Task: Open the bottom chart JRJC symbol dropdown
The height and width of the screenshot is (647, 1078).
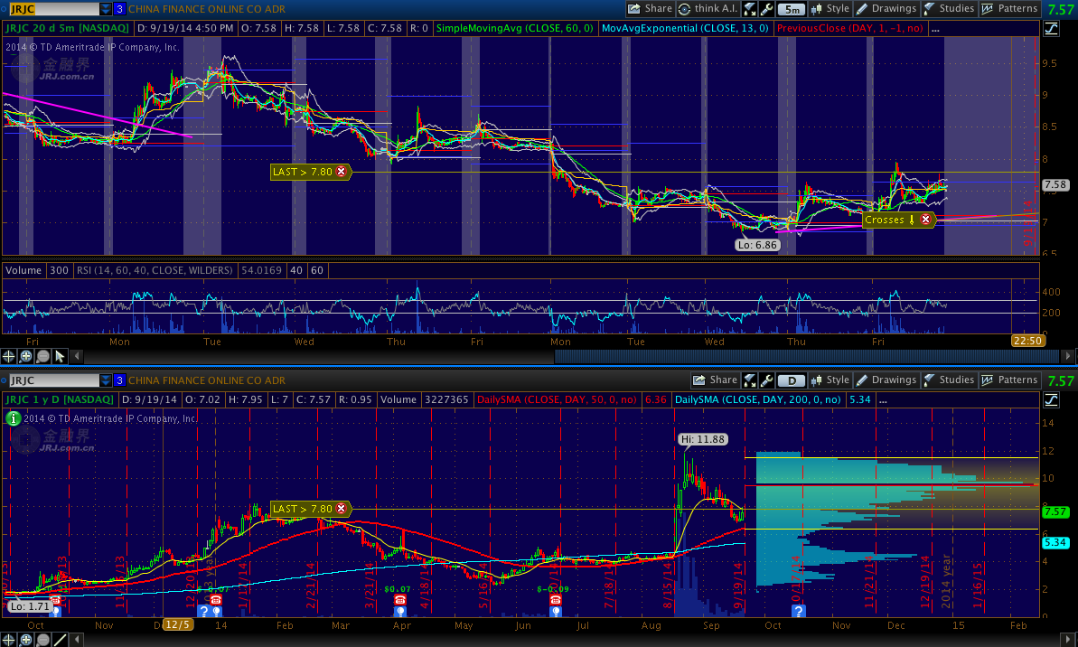Action: 106,380
